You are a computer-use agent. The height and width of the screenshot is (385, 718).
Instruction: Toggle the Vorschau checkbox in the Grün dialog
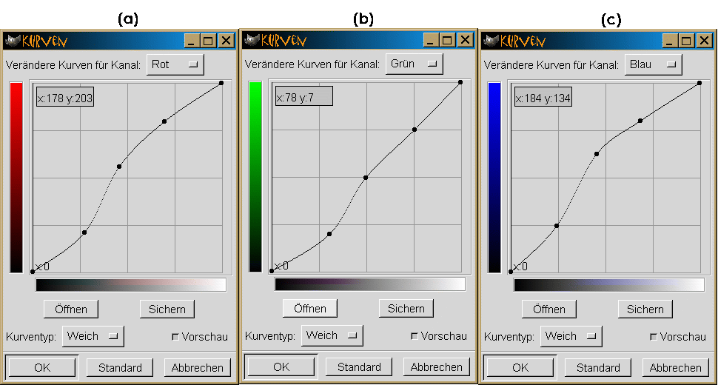click(414, 335)
